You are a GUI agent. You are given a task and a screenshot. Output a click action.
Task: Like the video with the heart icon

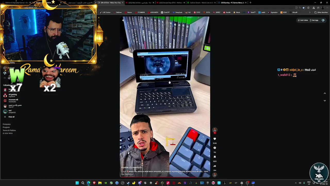click(214, 139)
